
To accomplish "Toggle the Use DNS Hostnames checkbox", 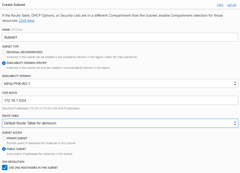I will click(4, 168).
